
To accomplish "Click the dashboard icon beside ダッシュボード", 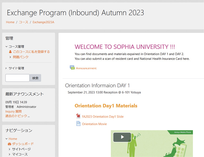I will click(10, 144).
